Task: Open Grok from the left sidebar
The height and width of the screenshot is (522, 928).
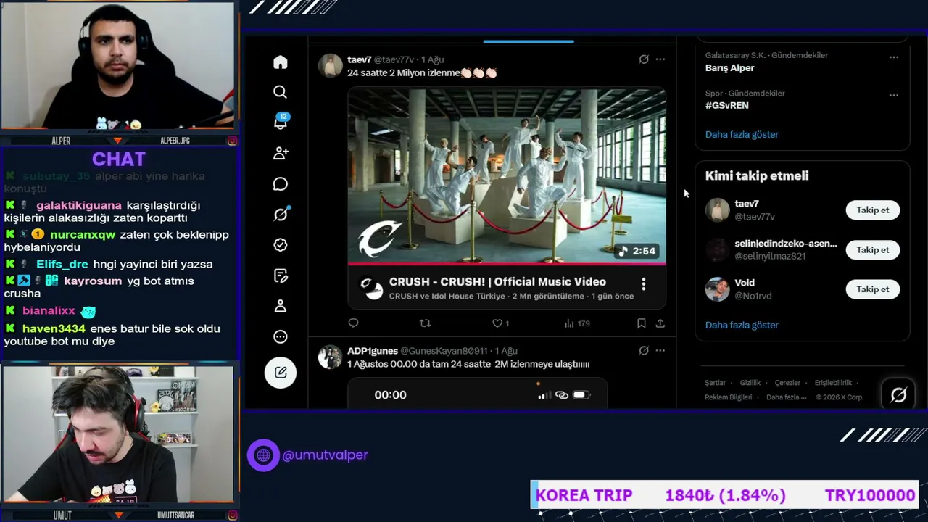Action: [x=281, y=215]
